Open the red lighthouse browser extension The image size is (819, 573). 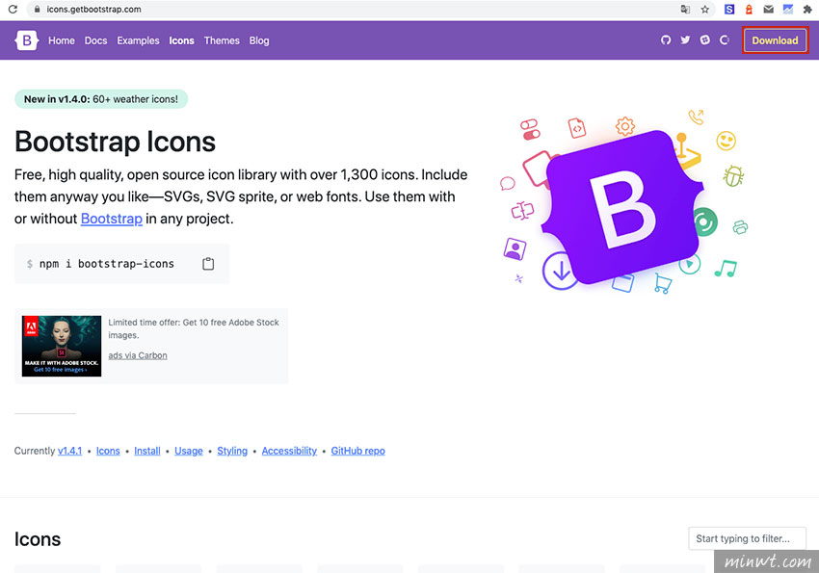pos(749,9)
